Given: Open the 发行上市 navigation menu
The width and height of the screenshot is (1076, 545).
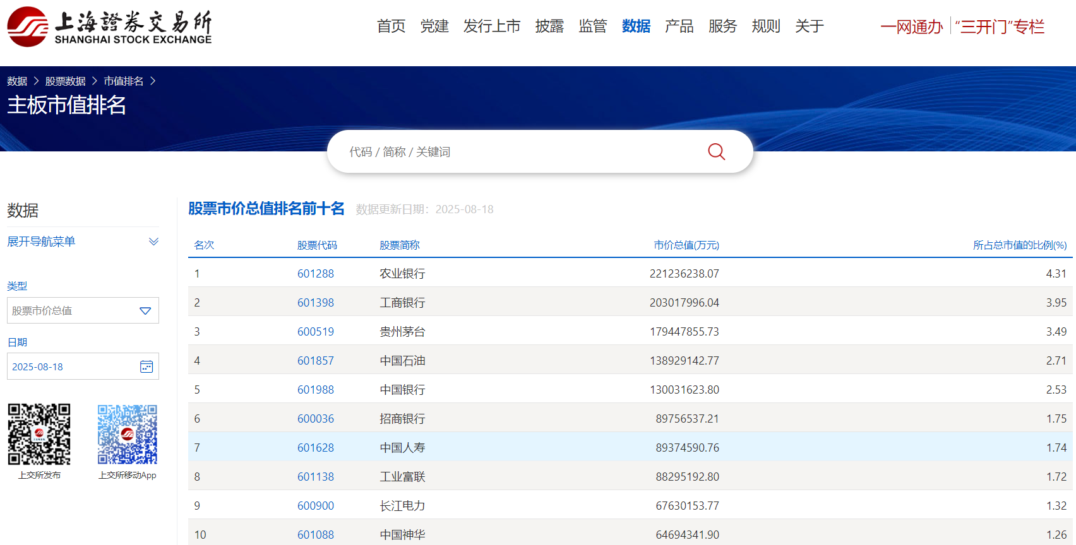Looking at the screenshot, I should pyautogui.click(x=492, y=26).
